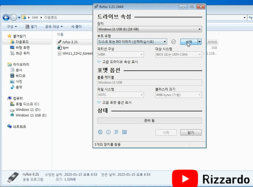This screenshot has width=253, height=187.
Task: Click the rufus-3.21 details pane thumbnail
Action: (13, 177)
